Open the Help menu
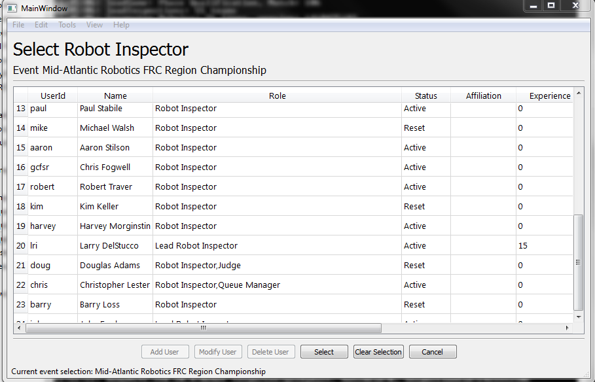 121,25
